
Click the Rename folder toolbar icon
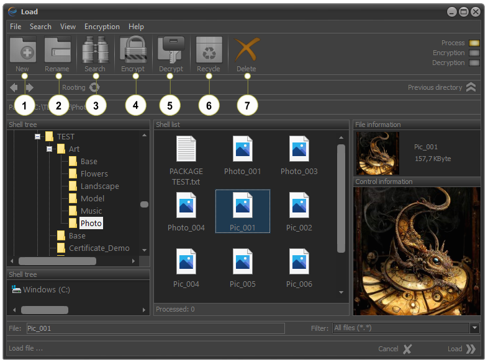tap(58, 50)
